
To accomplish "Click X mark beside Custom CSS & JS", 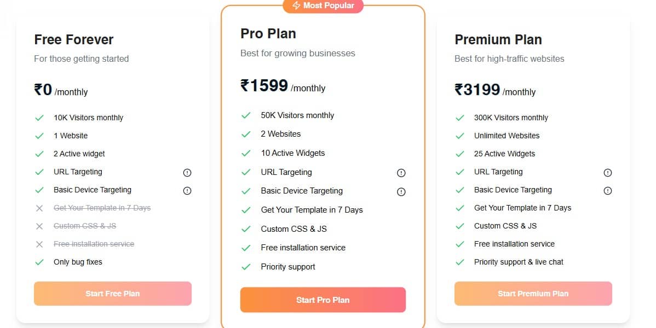I will (39, 226).
